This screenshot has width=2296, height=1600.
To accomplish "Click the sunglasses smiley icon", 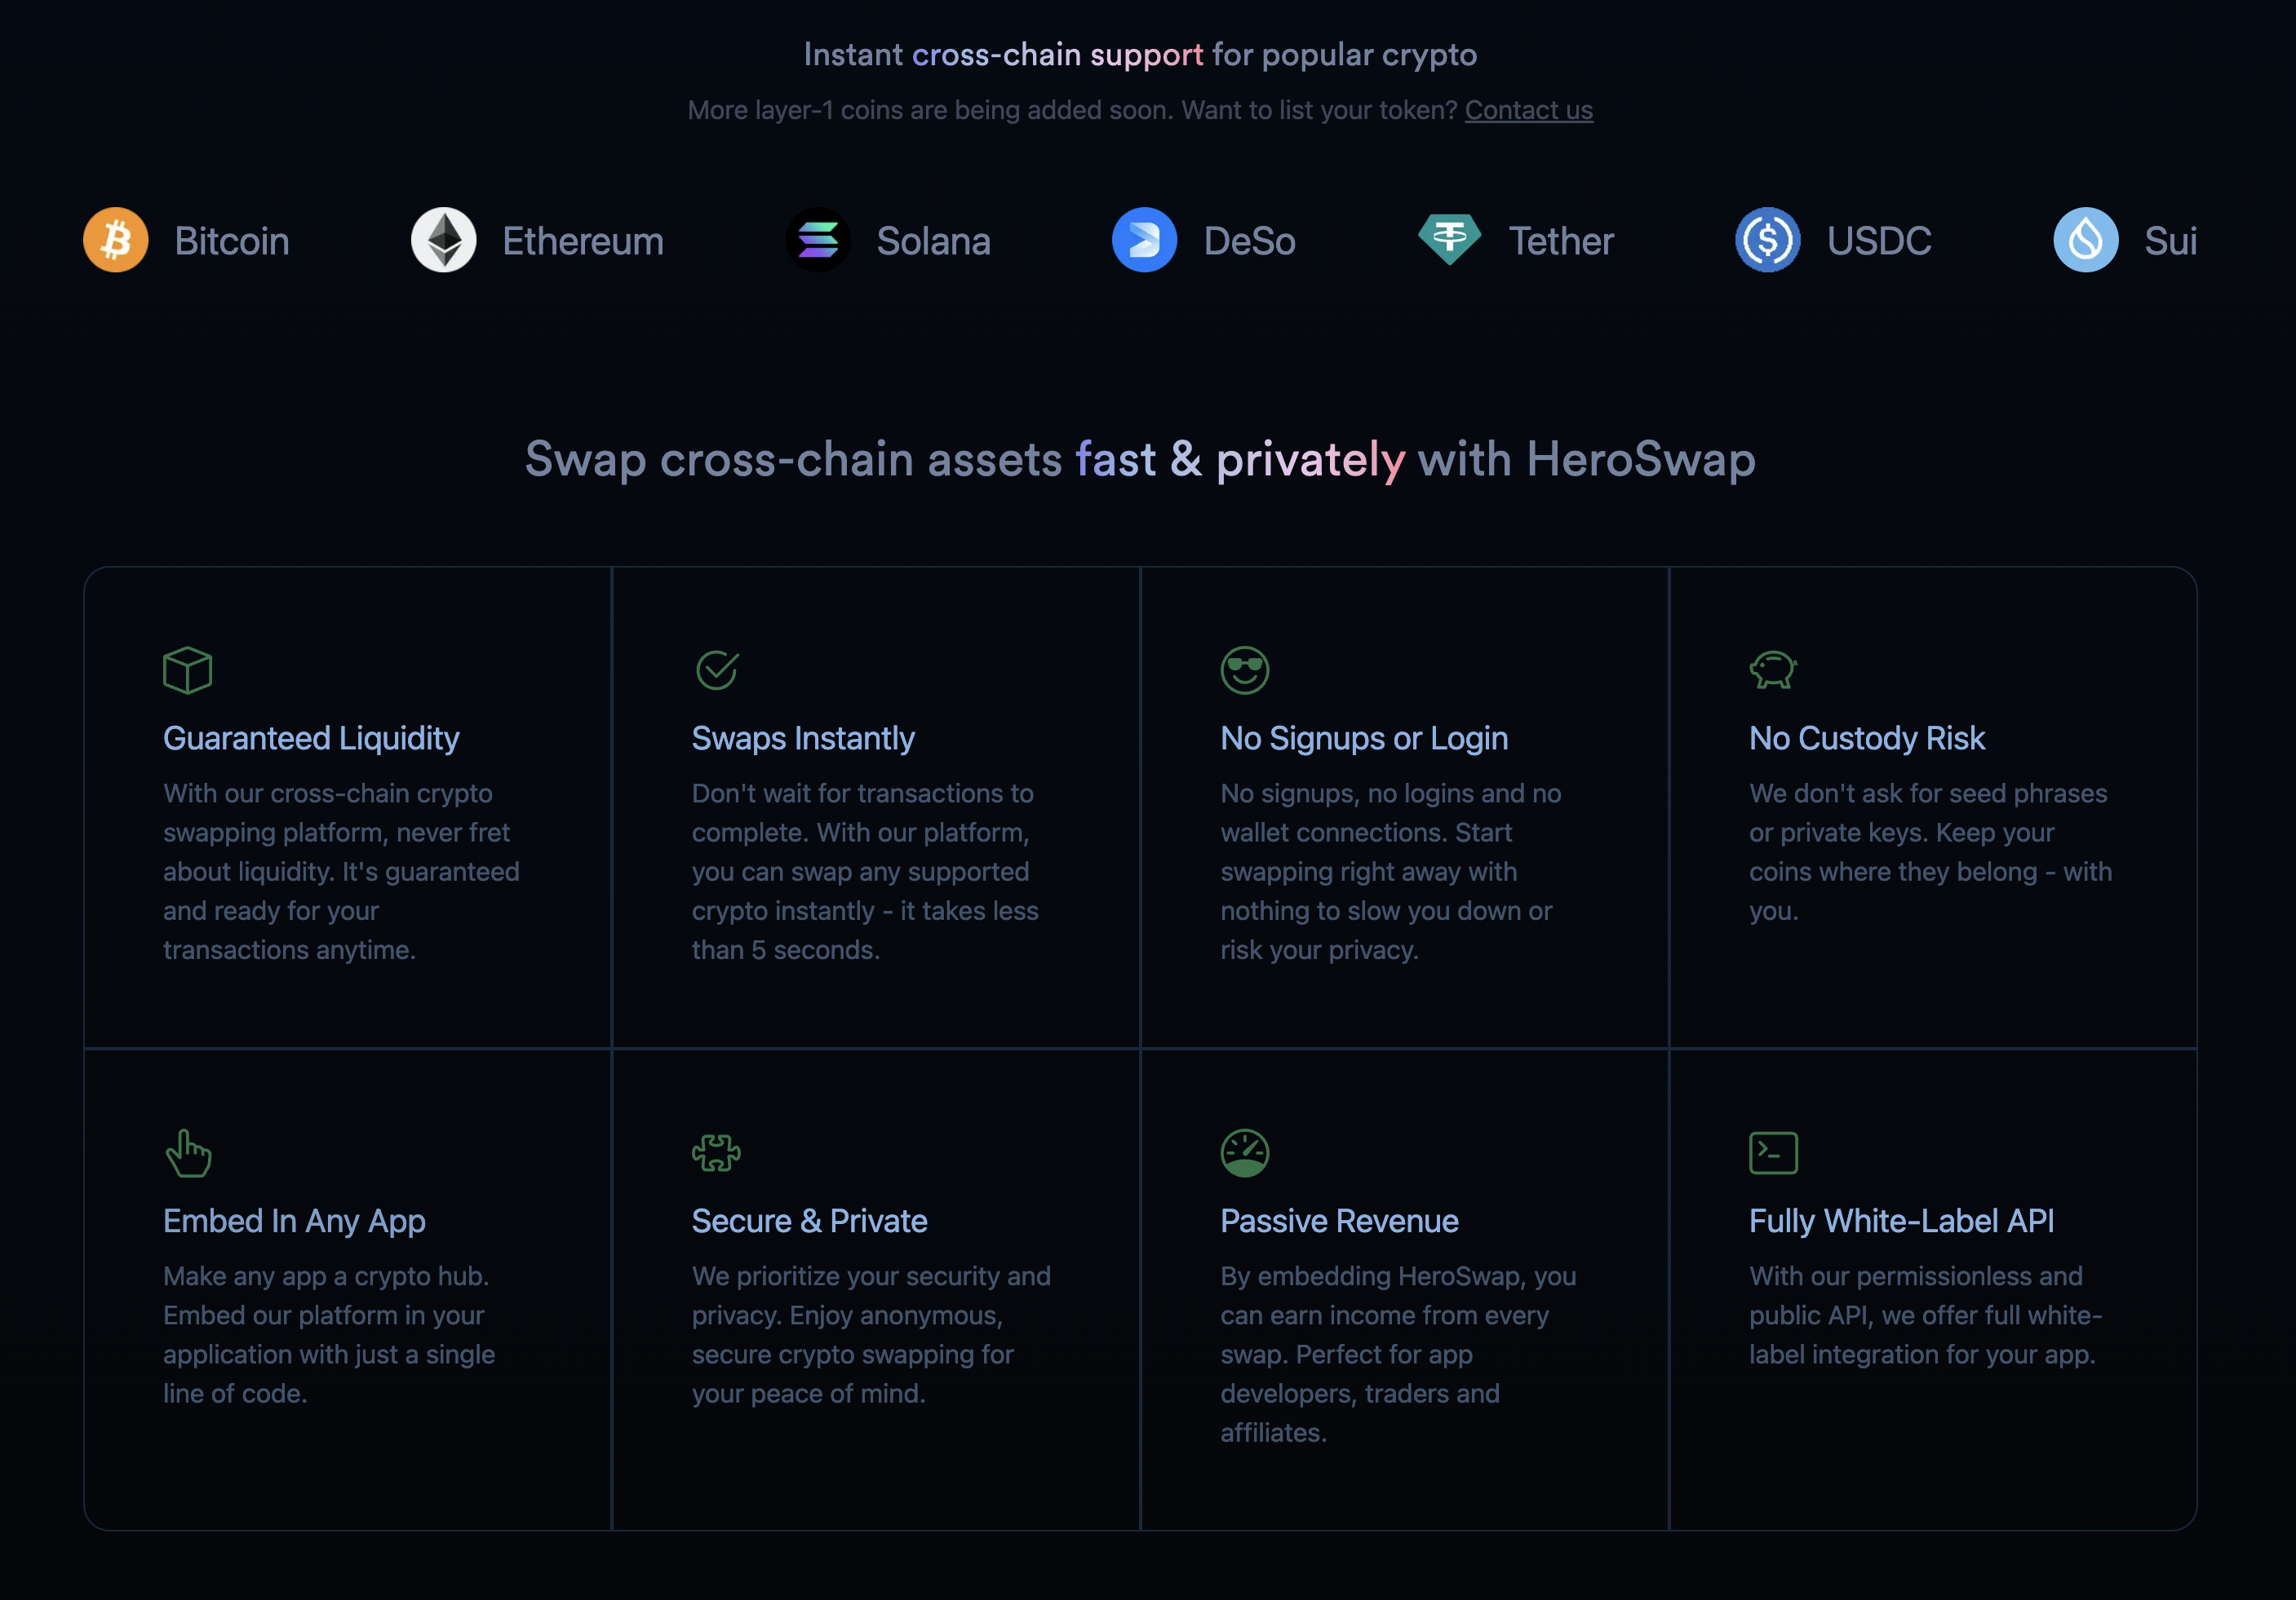I will [x=1245, y=670].
